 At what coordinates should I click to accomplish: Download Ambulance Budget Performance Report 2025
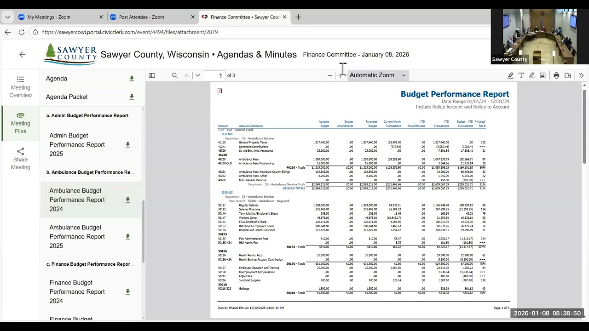[127, 237]
